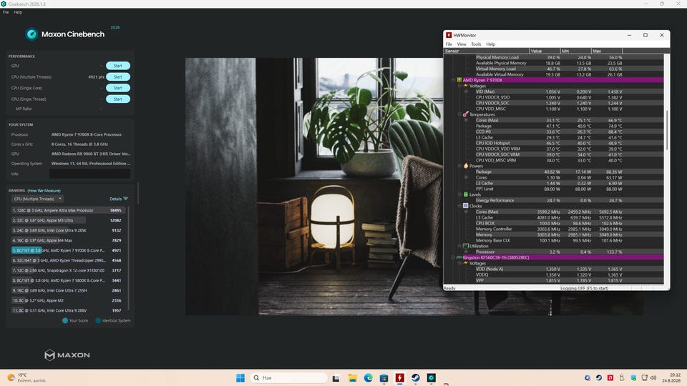
Task: Click the HWMonitor title bar app icon
Action: 449,35
